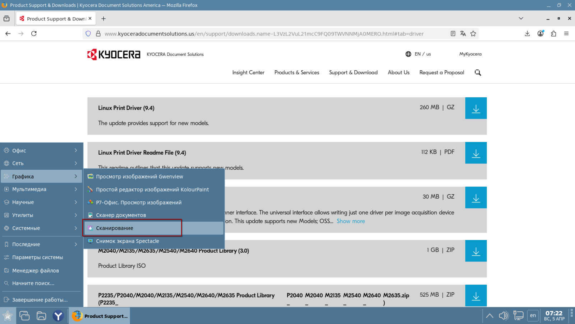
Task: Click the site search magnifier icon
Action: tap(477, 73)
